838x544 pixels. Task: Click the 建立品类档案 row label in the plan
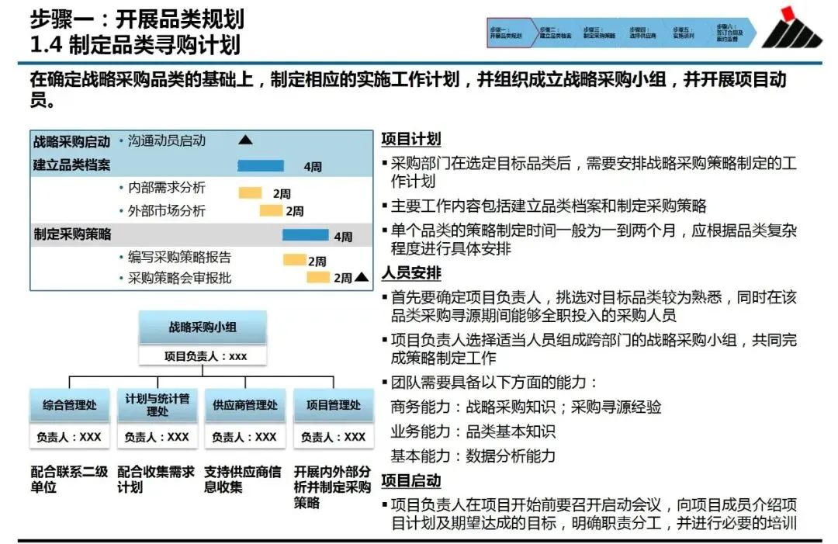click(x=71, y=165)
